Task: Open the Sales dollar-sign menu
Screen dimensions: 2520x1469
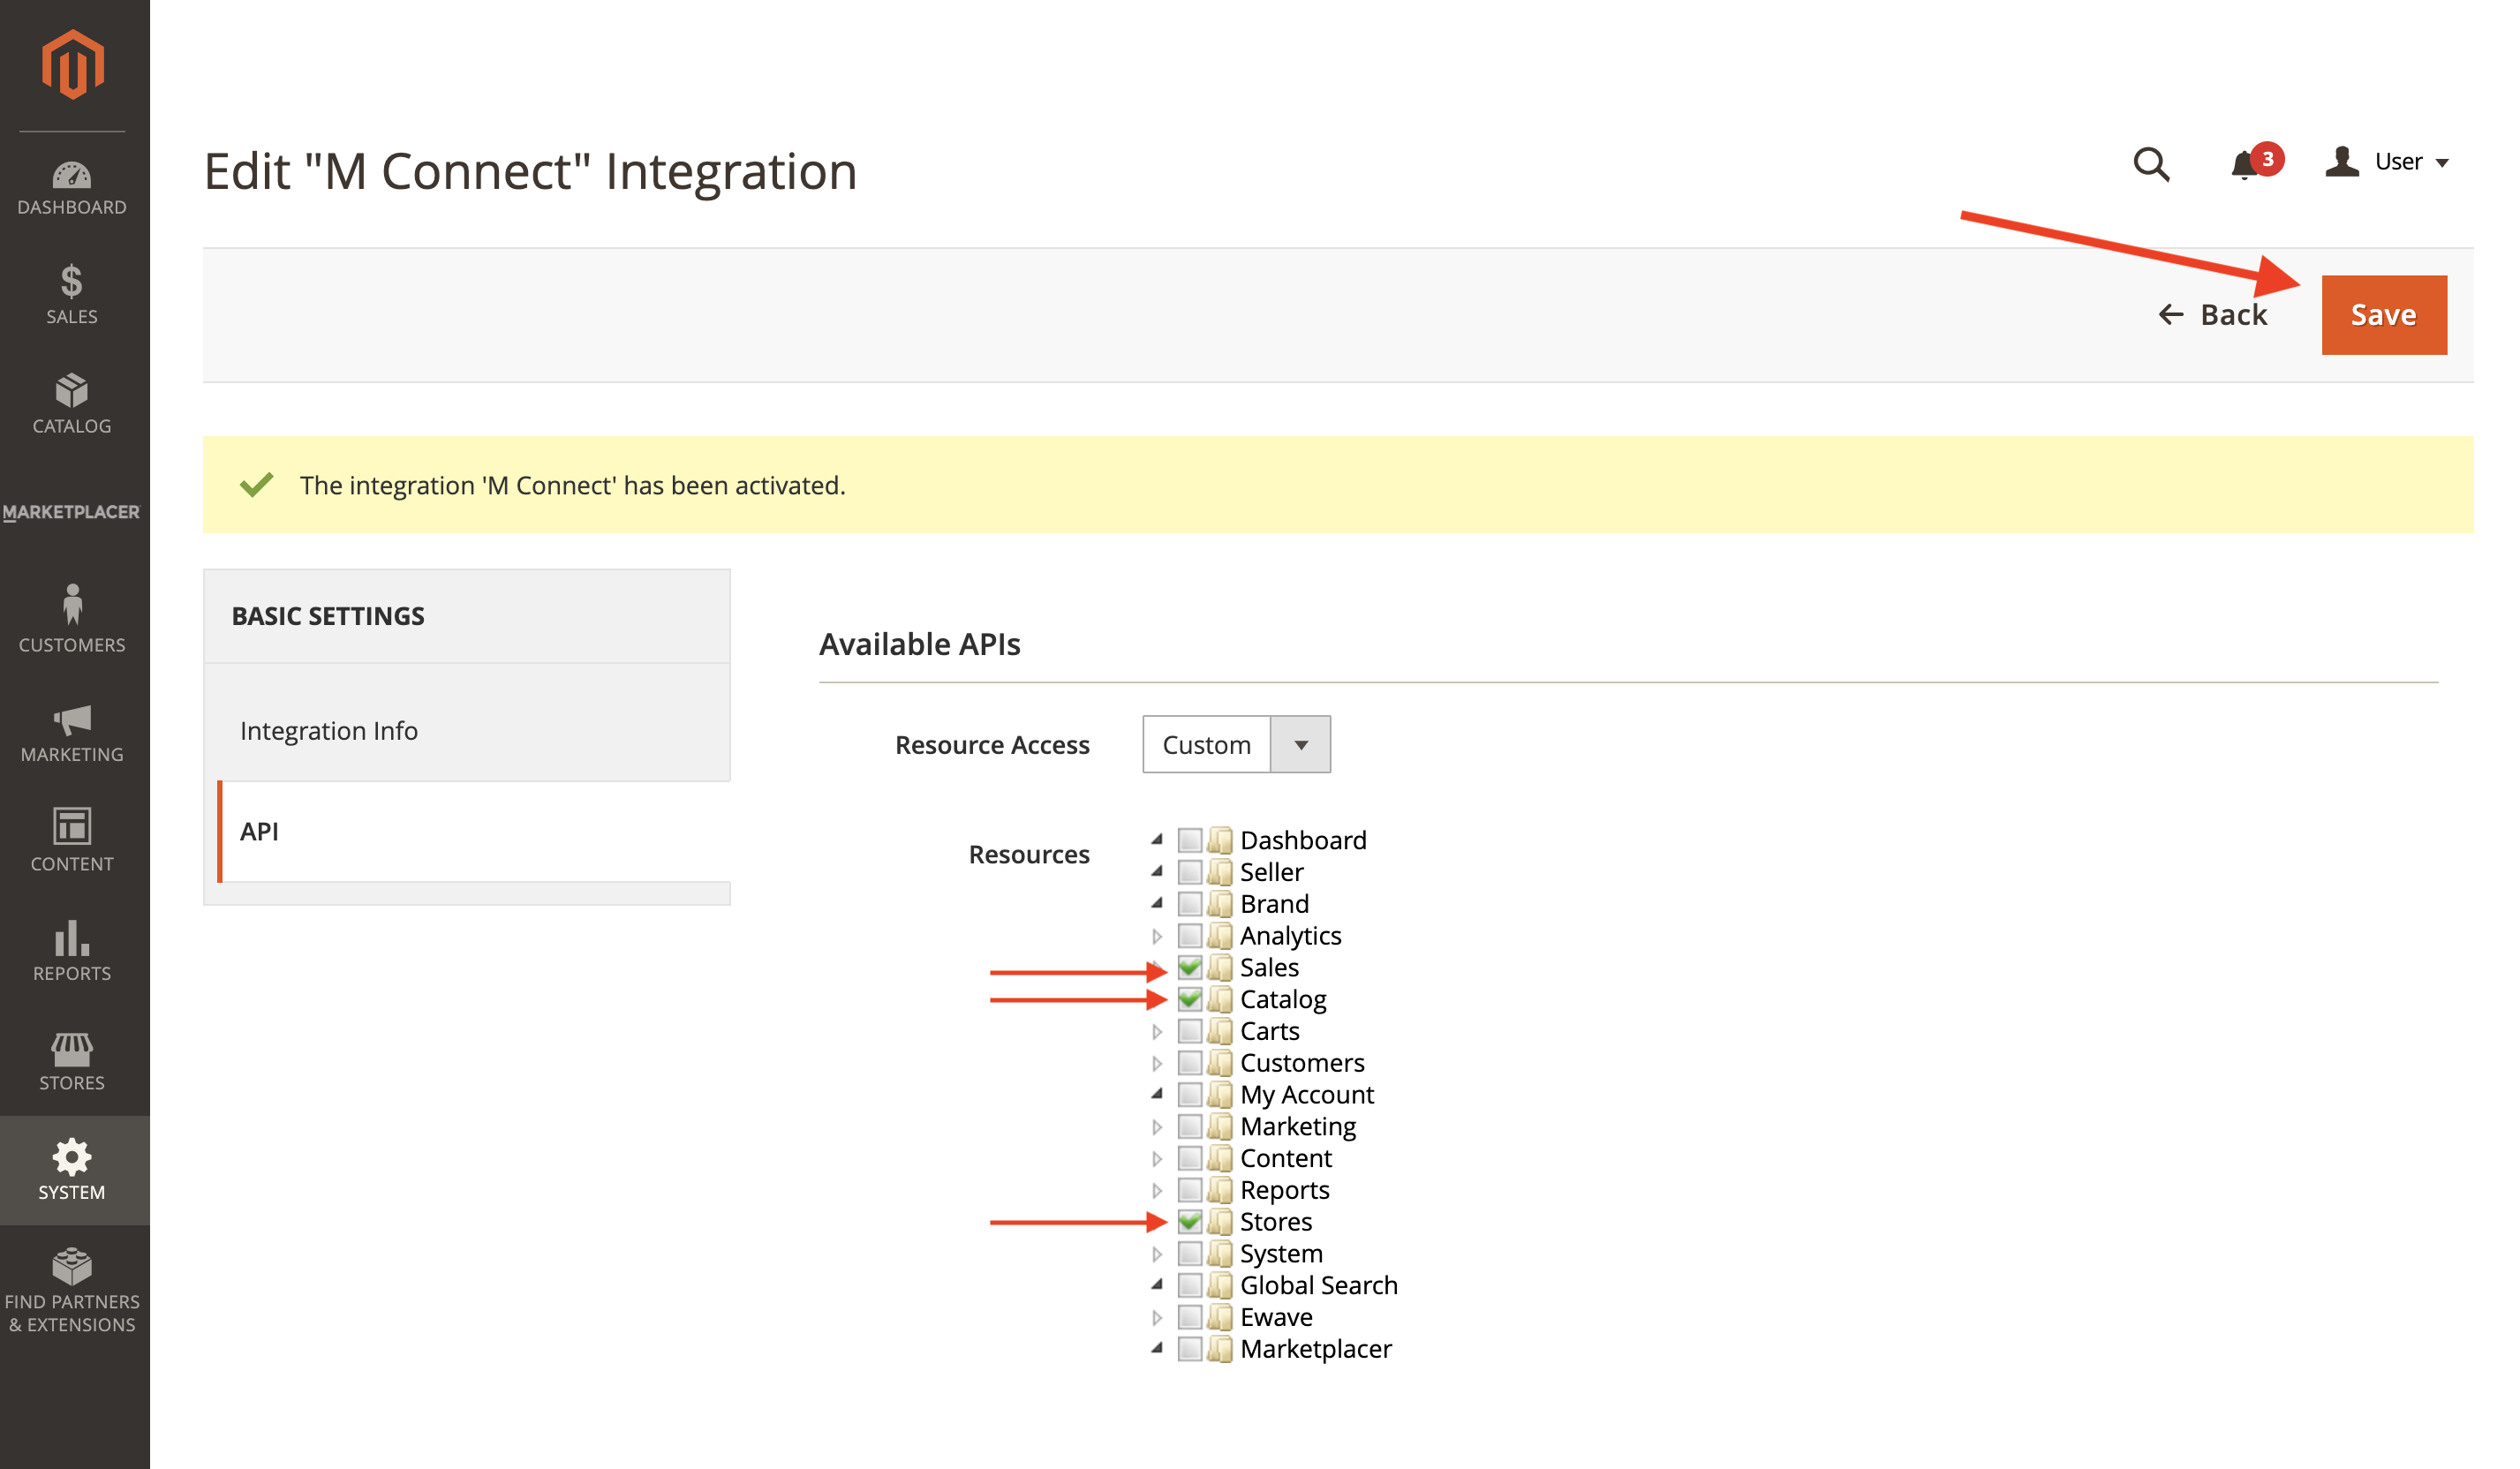Action: [72, 294]
